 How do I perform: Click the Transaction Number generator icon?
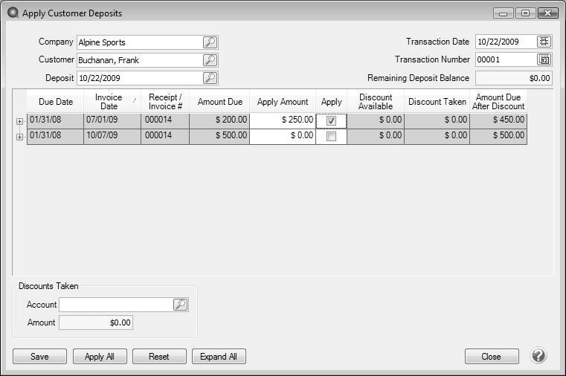pos(544,59)
